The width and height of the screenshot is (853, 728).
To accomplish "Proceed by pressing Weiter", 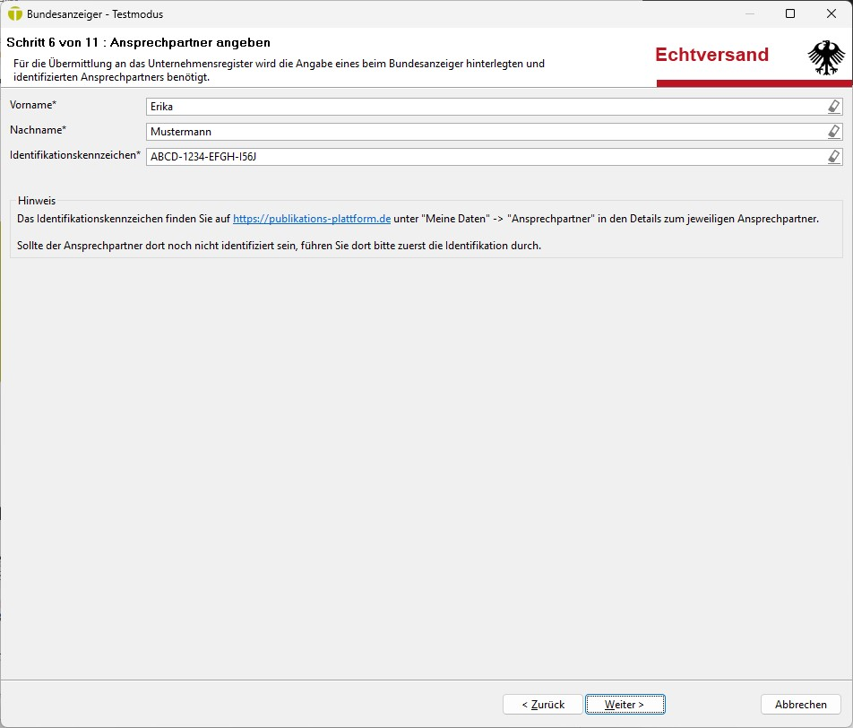I will tap(625, 705).
